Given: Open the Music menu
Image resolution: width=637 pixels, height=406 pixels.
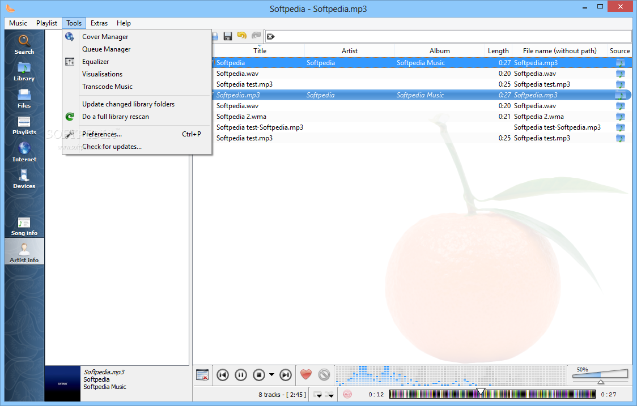Looking at the screenshot, I should 18,23.
